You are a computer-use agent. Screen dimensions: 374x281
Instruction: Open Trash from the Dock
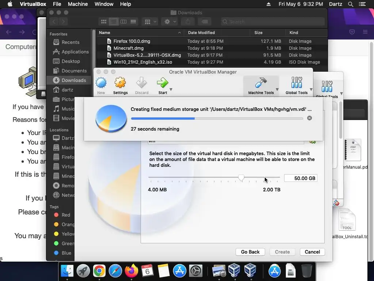306,271
